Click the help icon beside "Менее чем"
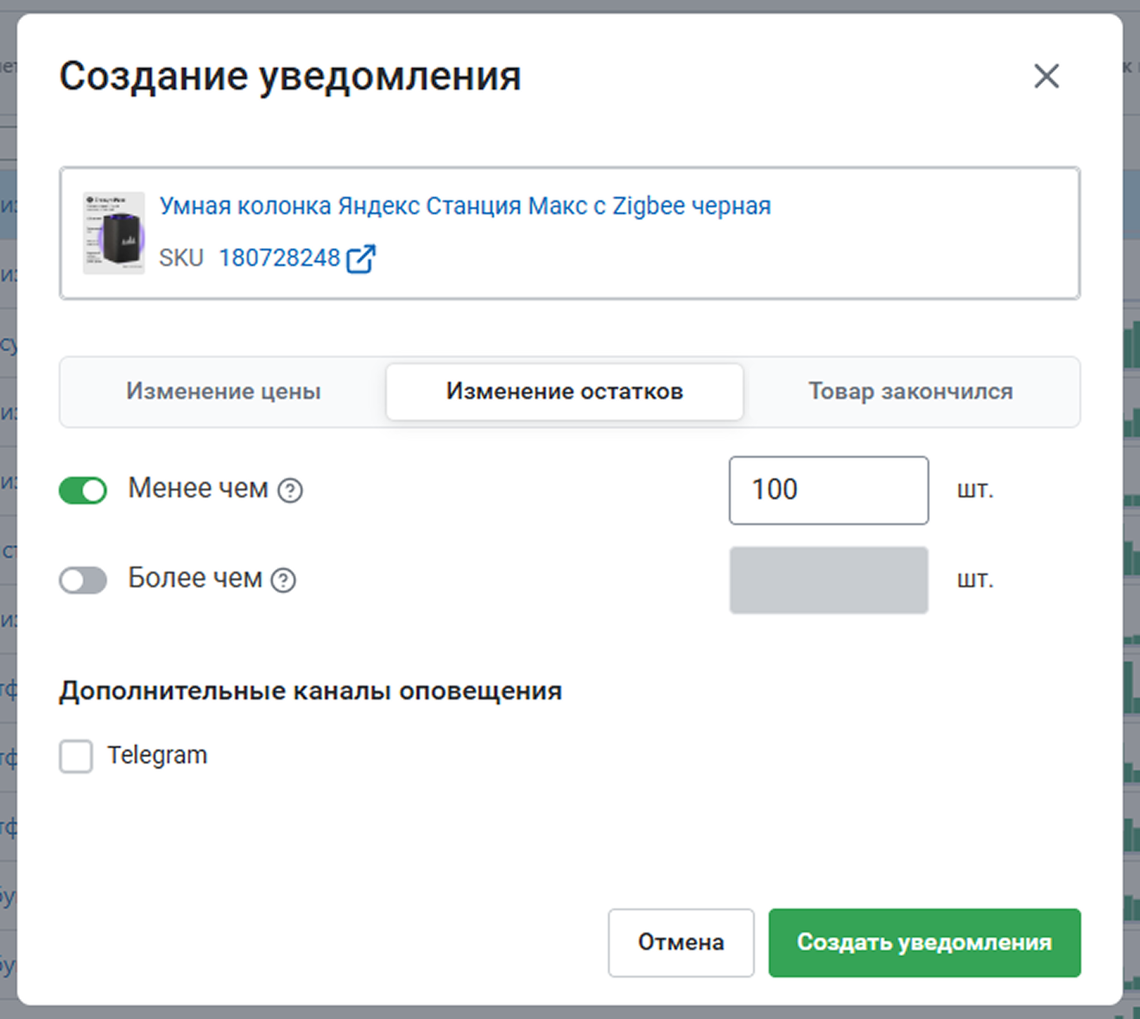The width and height of the screenshot is (1140, 1019). 290,491
